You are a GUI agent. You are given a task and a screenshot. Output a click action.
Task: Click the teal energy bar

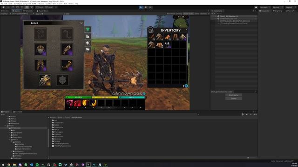tap(132, 97)
